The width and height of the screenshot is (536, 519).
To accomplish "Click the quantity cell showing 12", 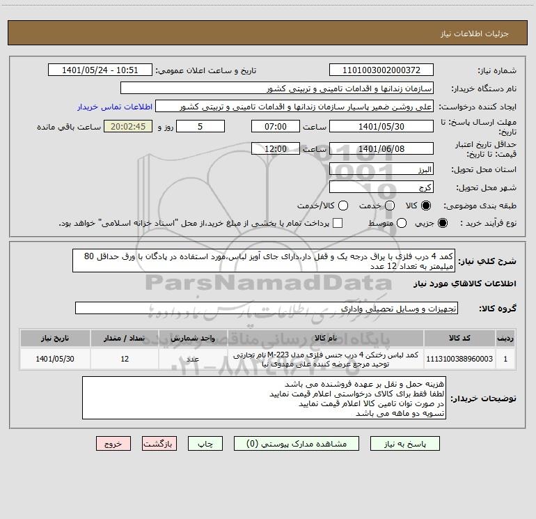I will point(125,359).
